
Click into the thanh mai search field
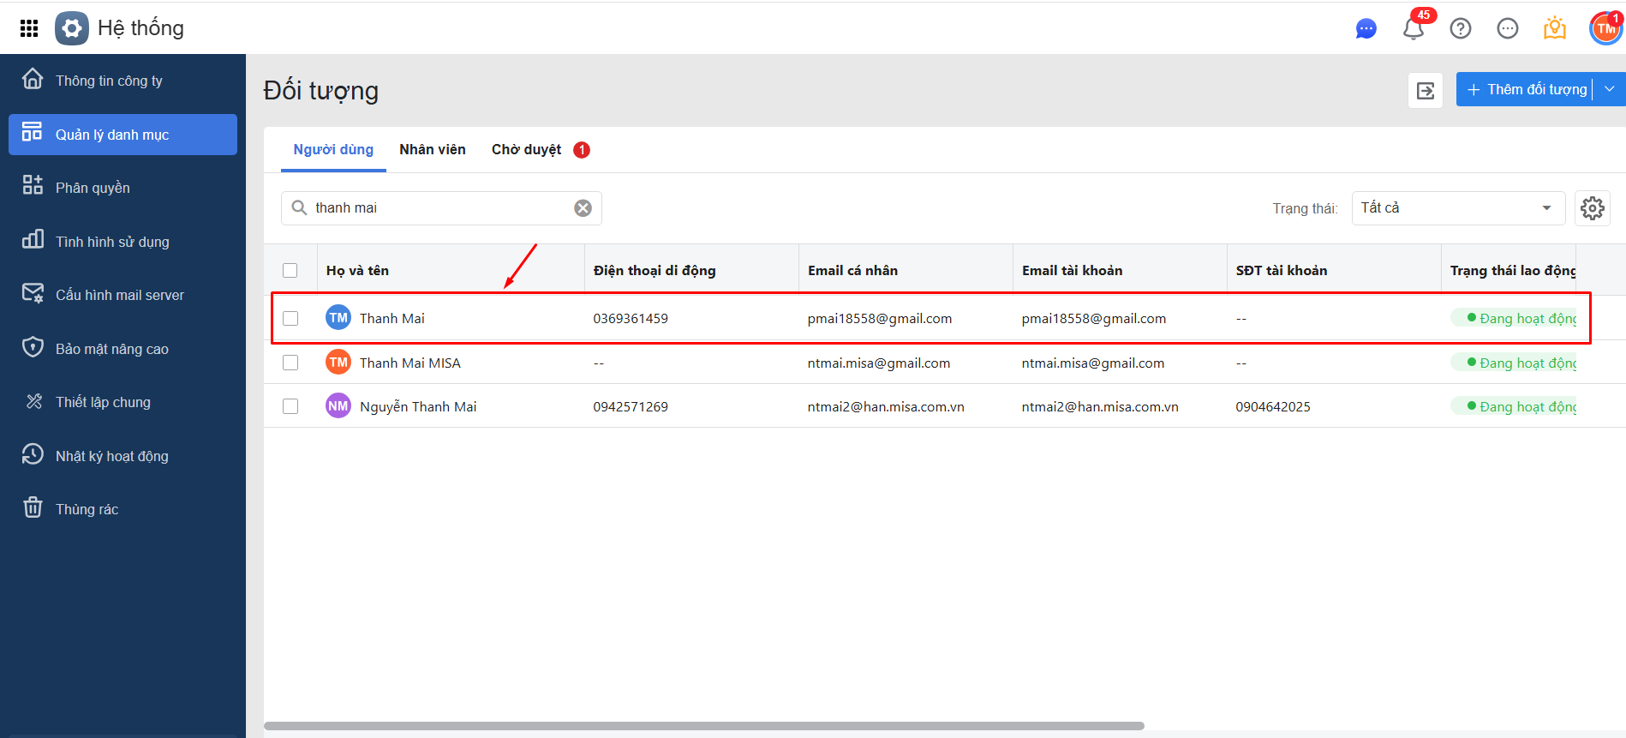(437, 208)
